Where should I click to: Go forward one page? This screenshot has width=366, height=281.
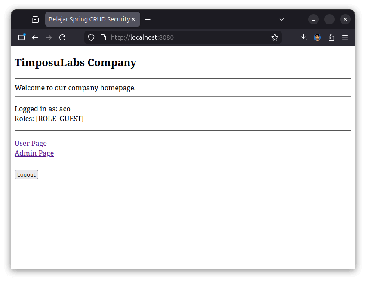click(x=49, y=37)
